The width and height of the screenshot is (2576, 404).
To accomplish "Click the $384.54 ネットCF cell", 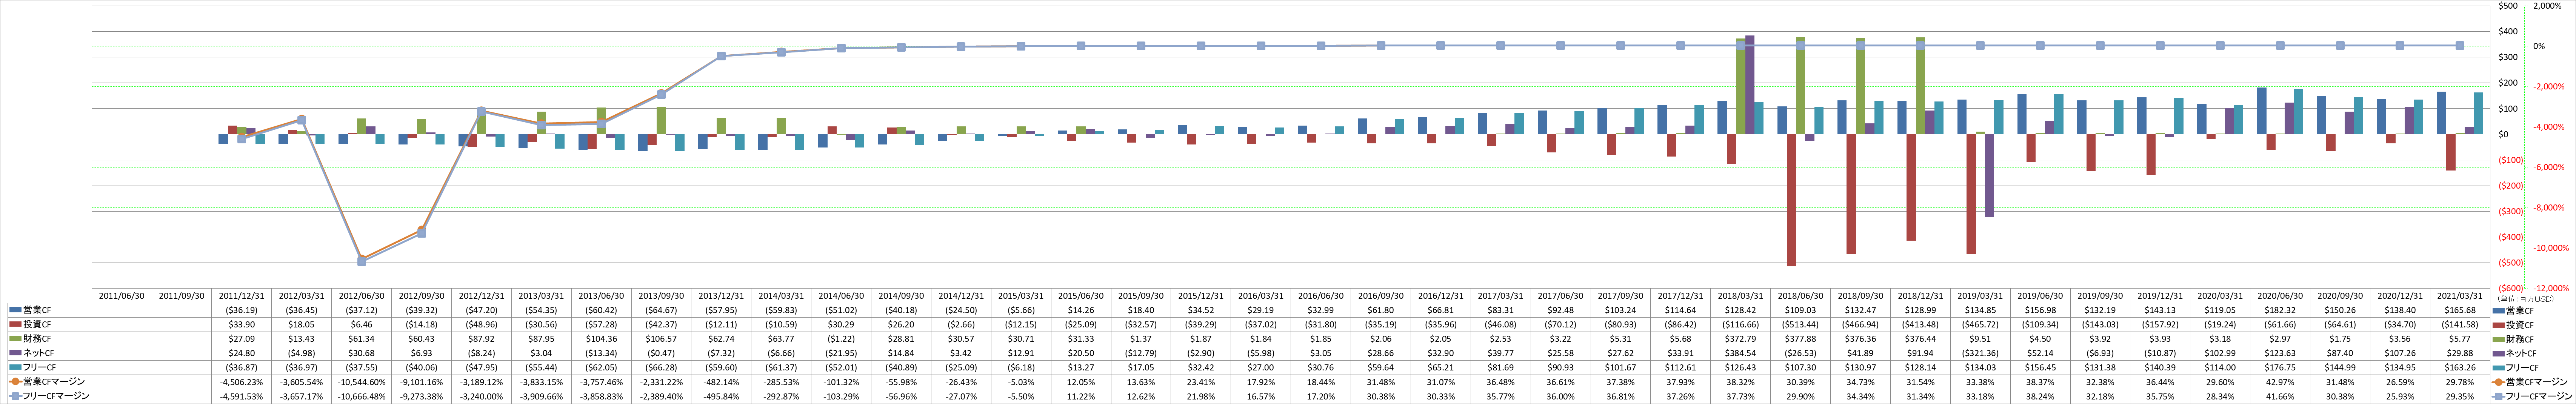I will pos(1740,353).
